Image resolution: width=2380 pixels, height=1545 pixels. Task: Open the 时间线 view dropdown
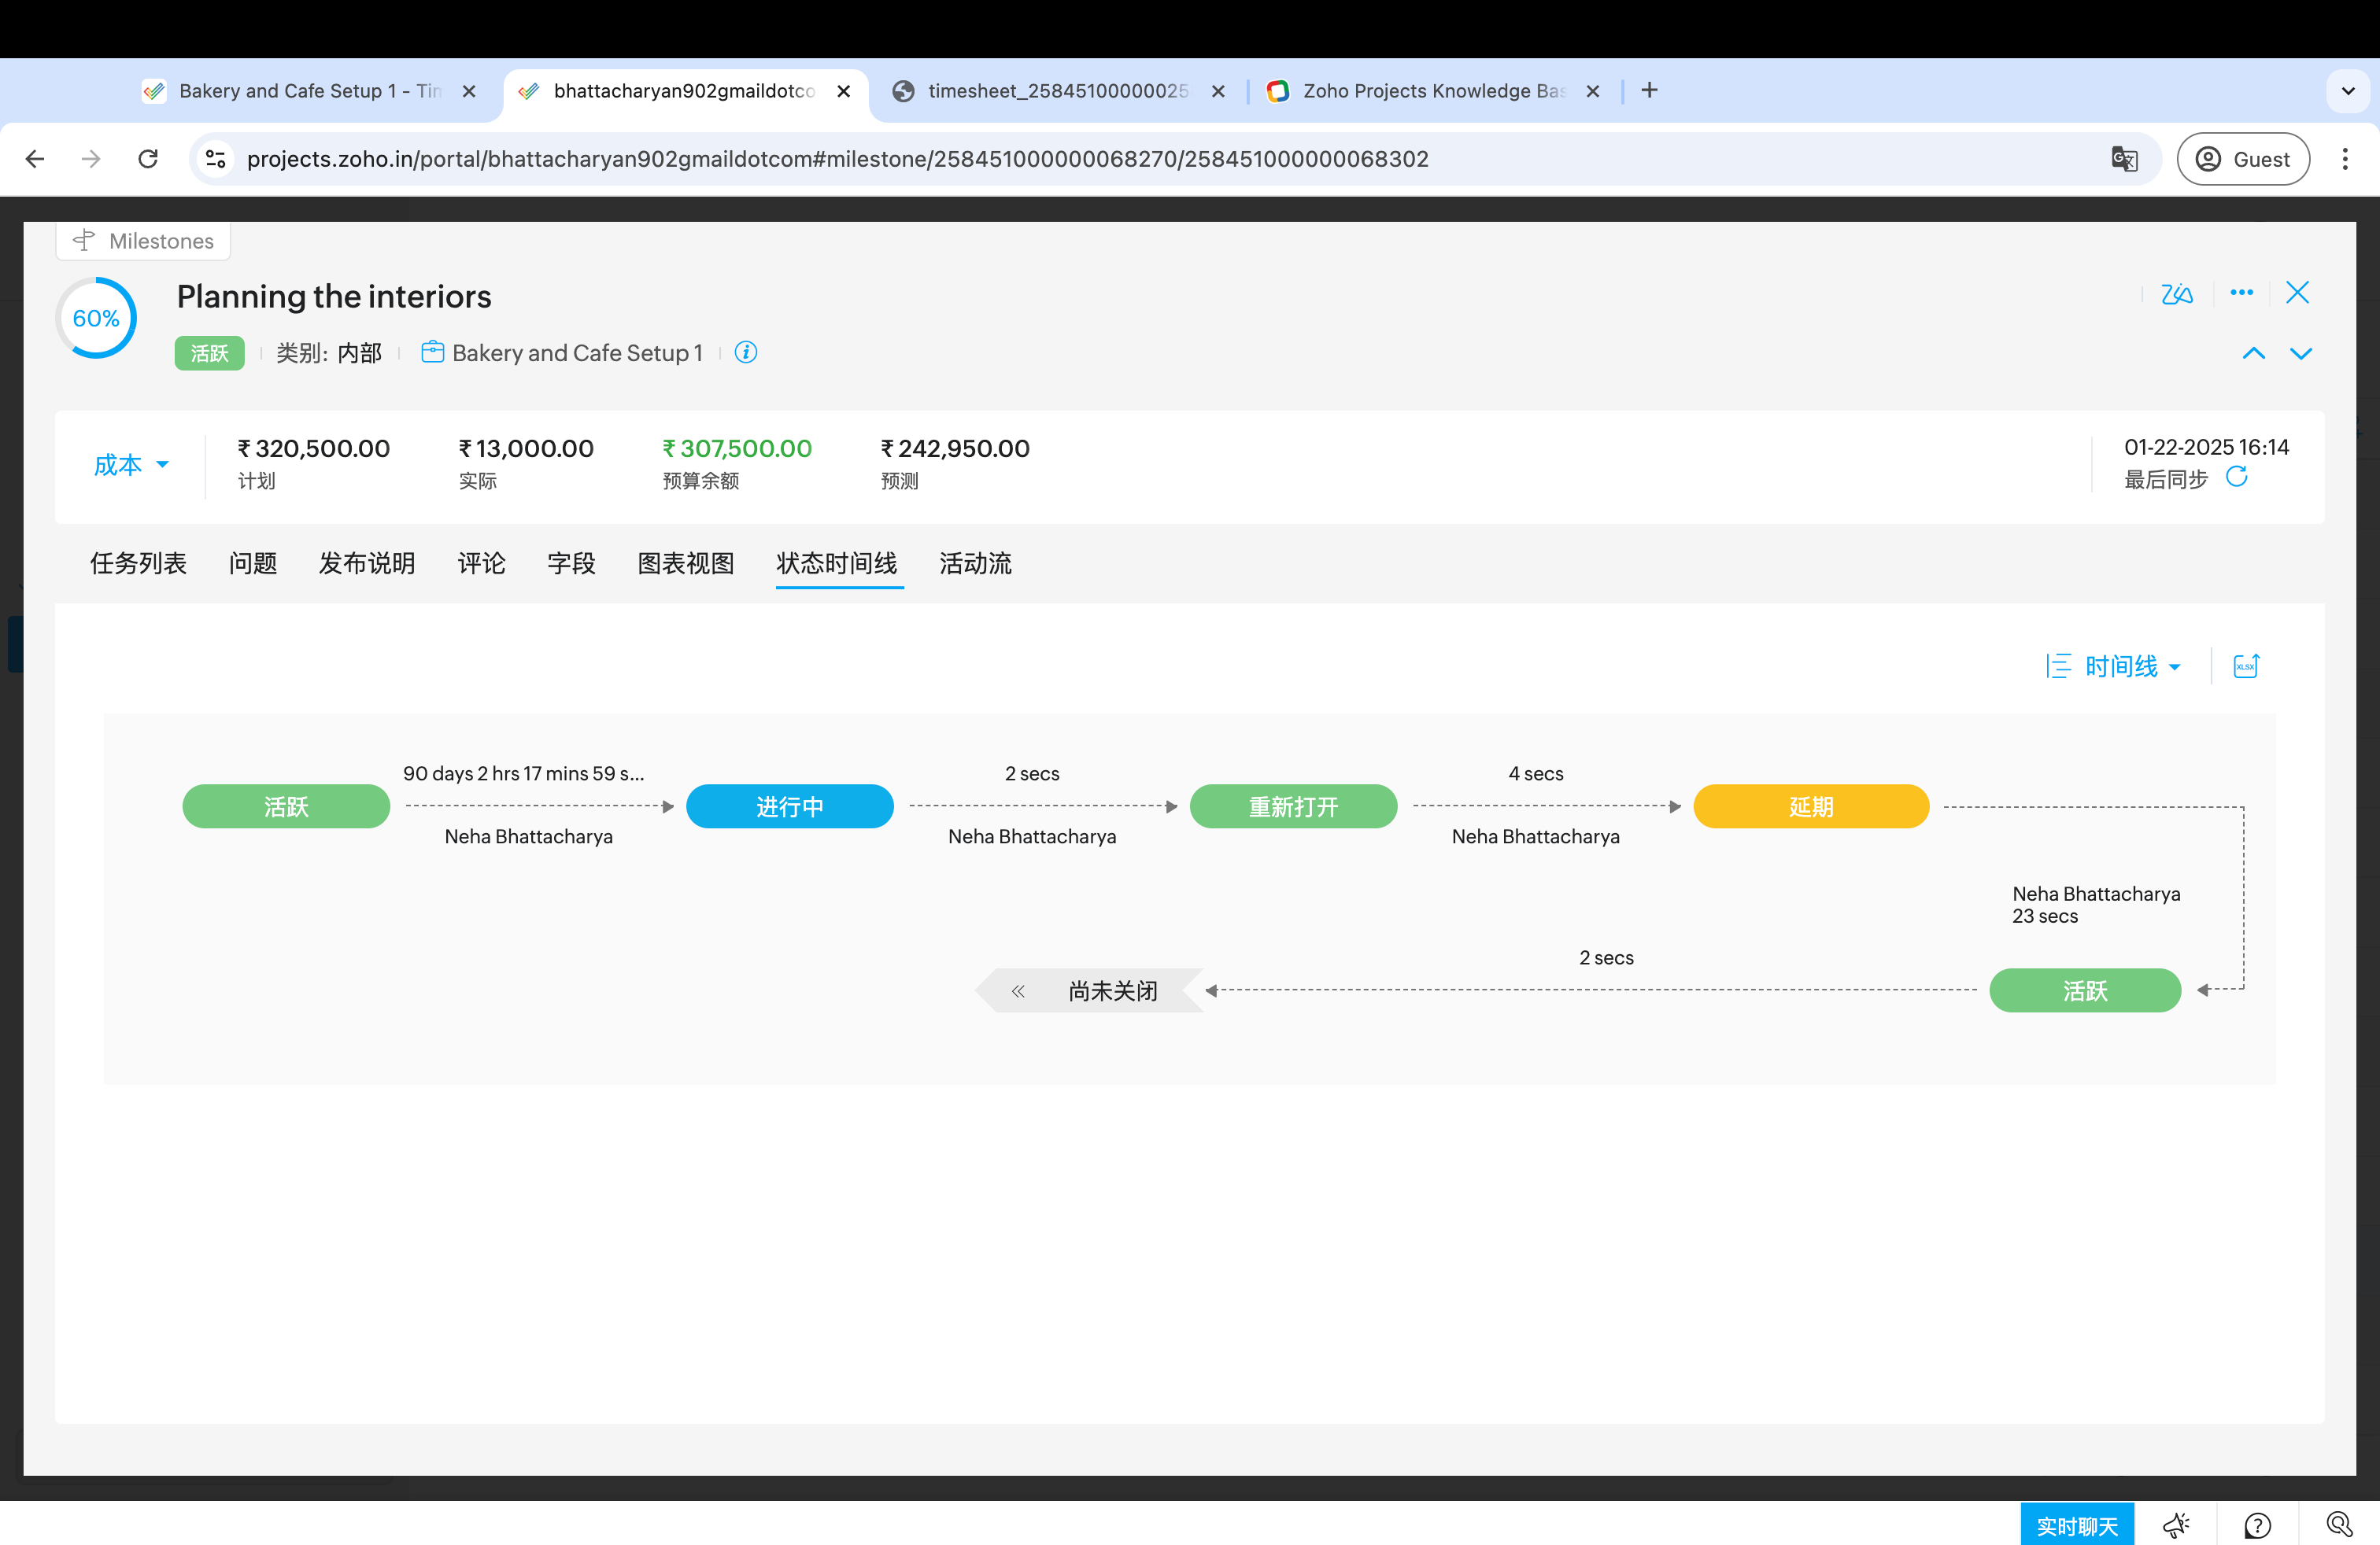coord(2115,666)
